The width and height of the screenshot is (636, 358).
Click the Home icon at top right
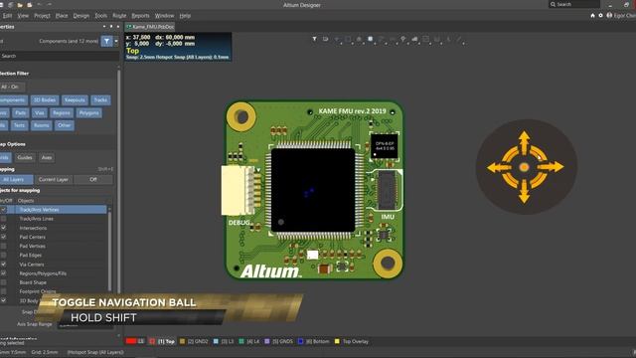tap(592, 16)
